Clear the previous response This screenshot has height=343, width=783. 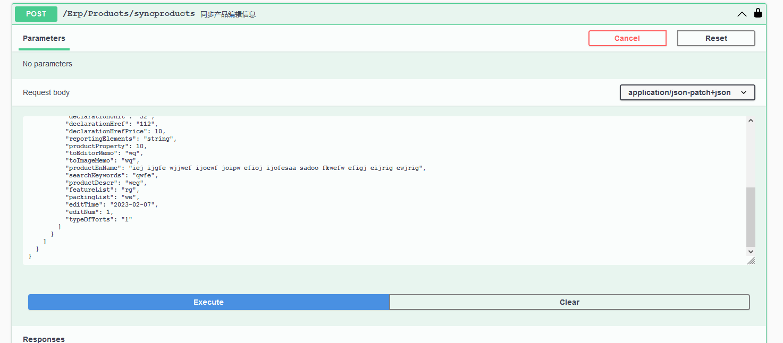[x=569, y=302]
